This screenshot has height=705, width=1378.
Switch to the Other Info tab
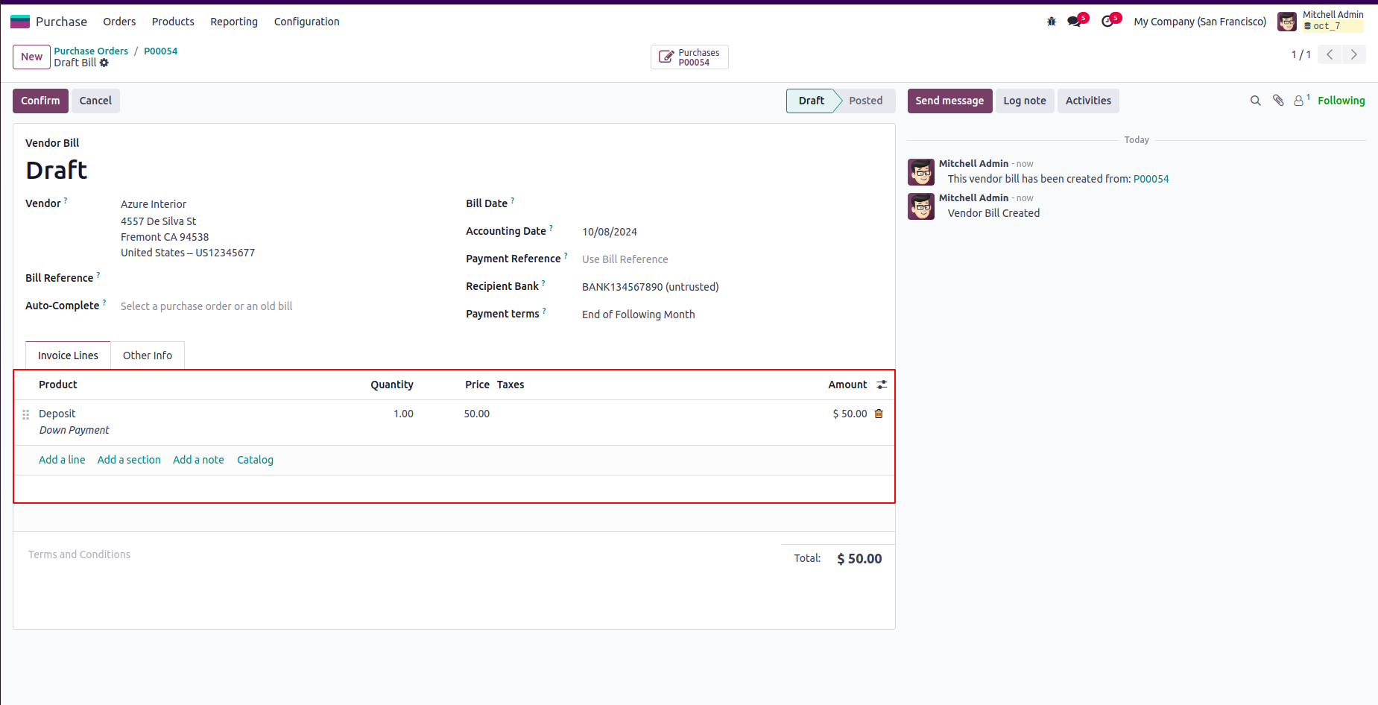(x=148, y=355)
